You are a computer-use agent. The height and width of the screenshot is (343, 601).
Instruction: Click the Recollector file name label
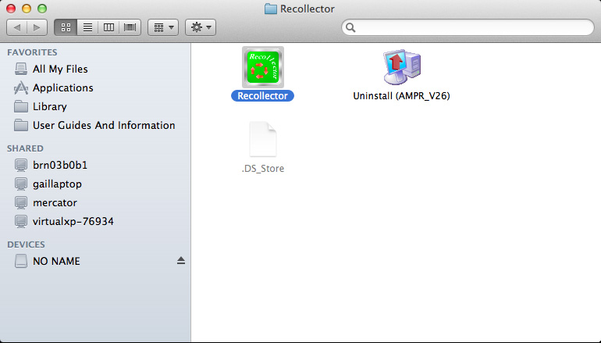262,96
